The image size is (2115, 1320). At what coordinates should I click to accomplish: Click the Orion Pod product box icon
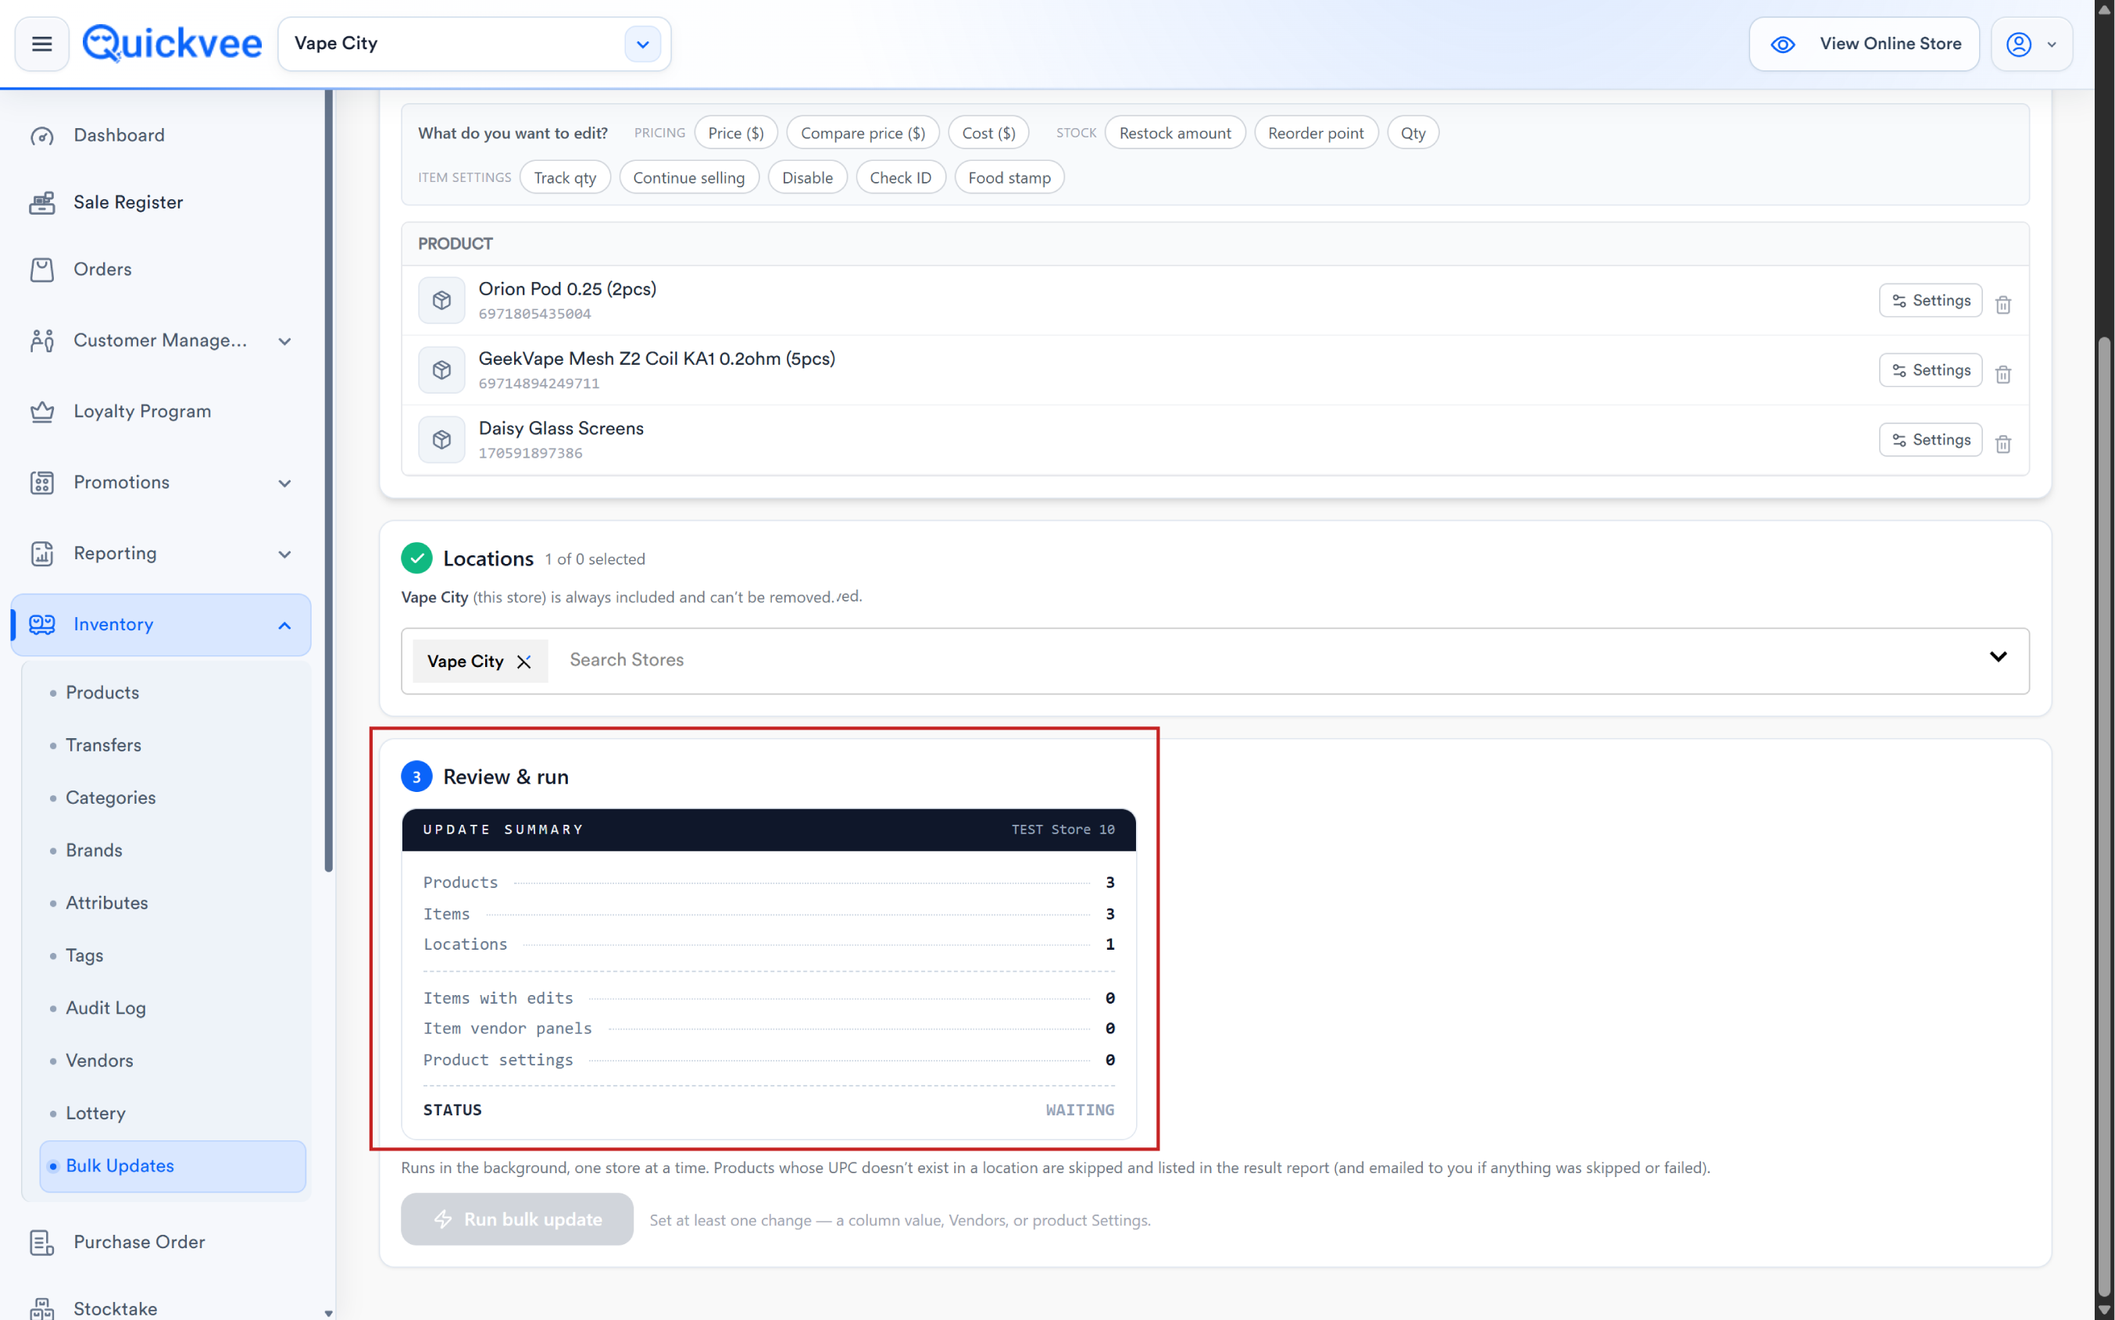(442, 300)
